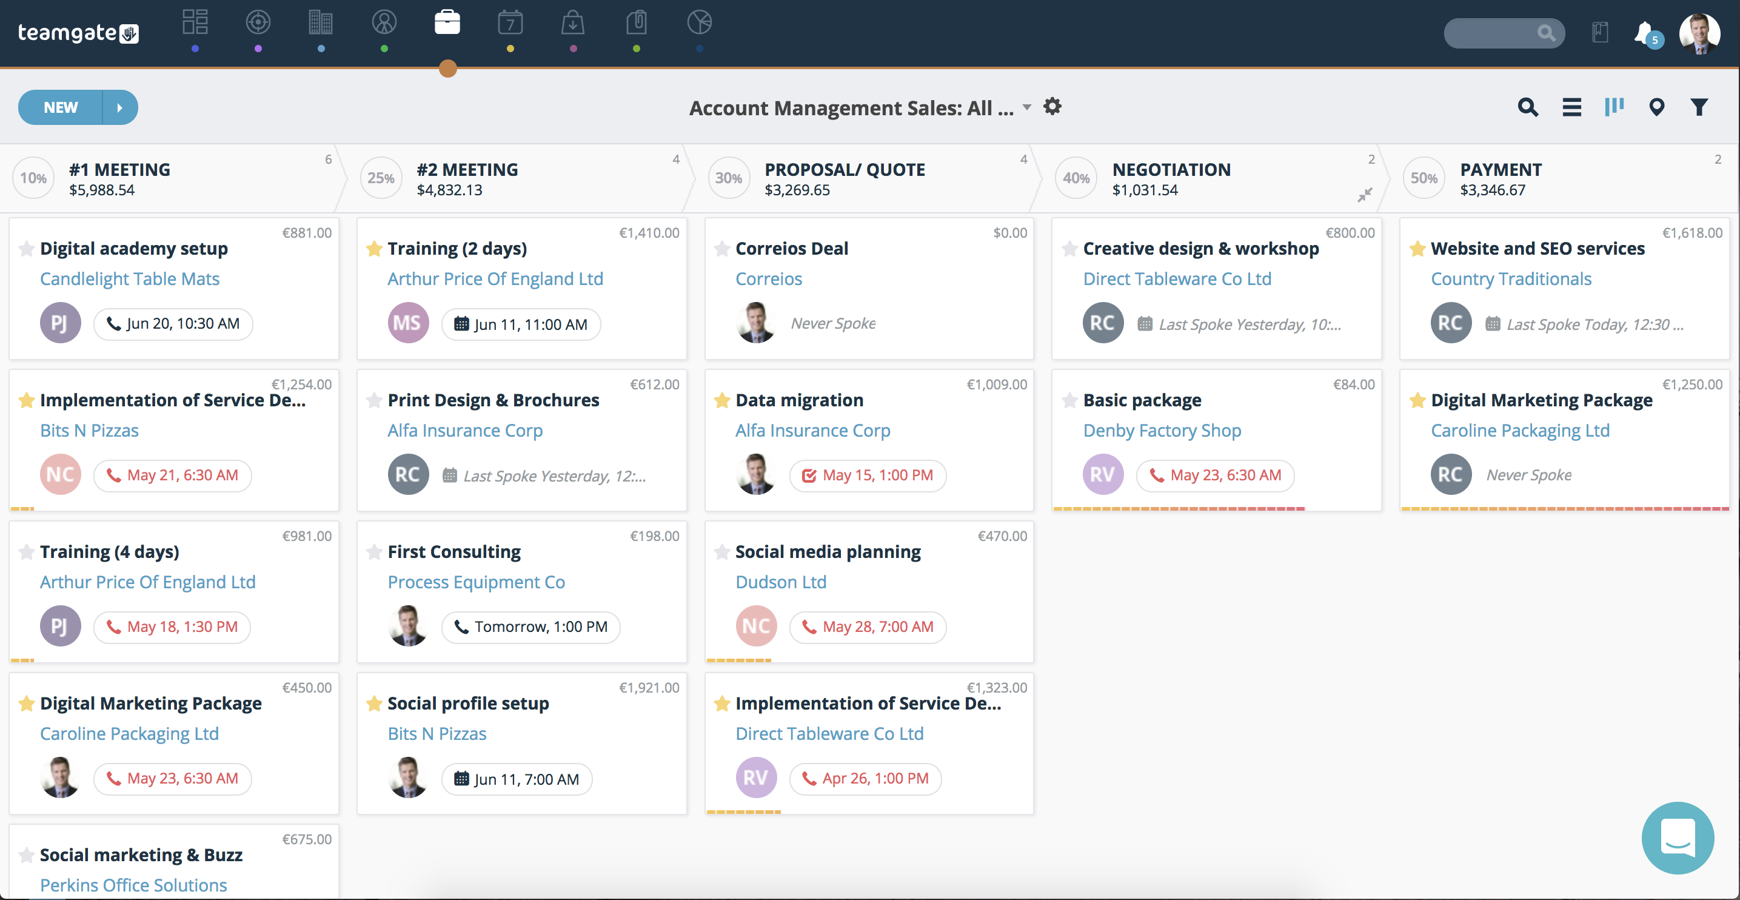Unstar the Training (2 days) deal
Image resolution: width=1740 pixels, height=900 pixels.
[x=374, y=249]
